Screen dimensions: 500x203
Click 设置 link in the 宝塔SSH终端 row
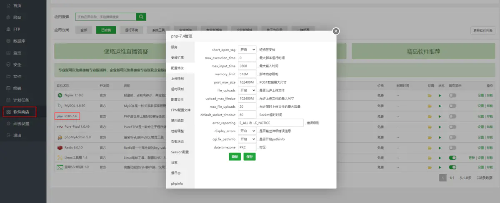480,167
